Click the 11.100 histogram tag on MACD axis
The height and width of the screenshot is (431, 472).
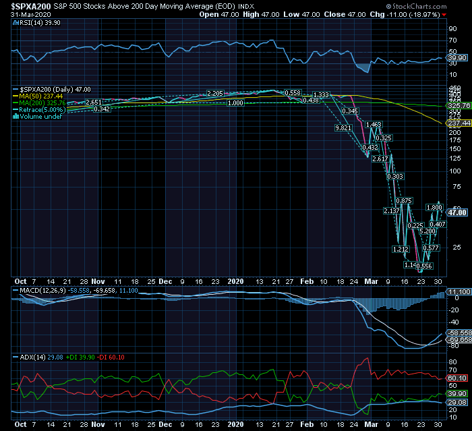point(459,291)
